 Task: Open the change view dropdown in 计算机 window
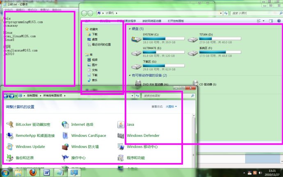click(263, 21)
